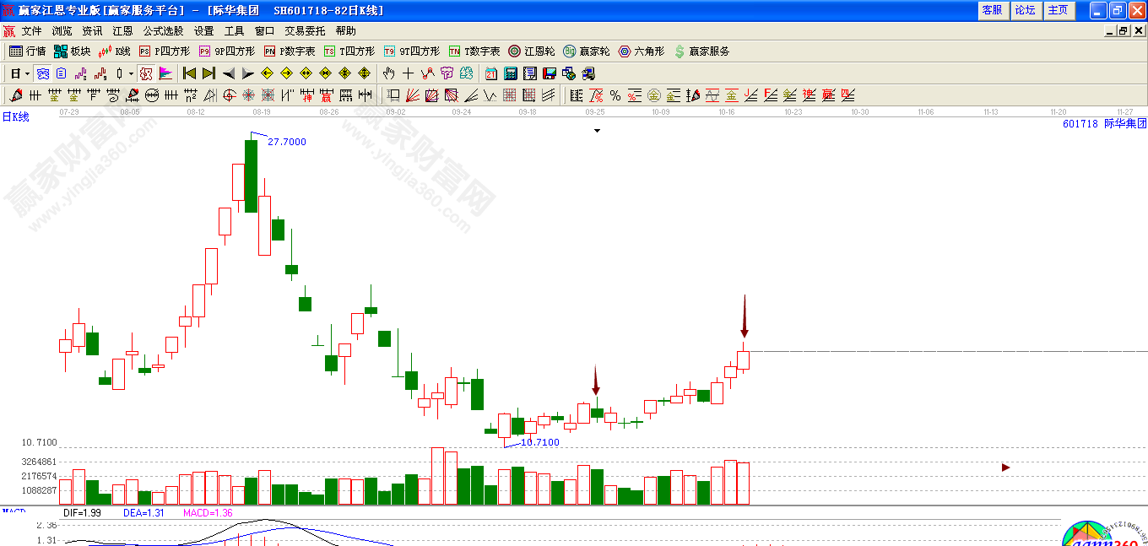Viewport: 1148px width, 546px height.
Task: Click the red triangle marker beside volume panel
Action: pos(1005,467)
